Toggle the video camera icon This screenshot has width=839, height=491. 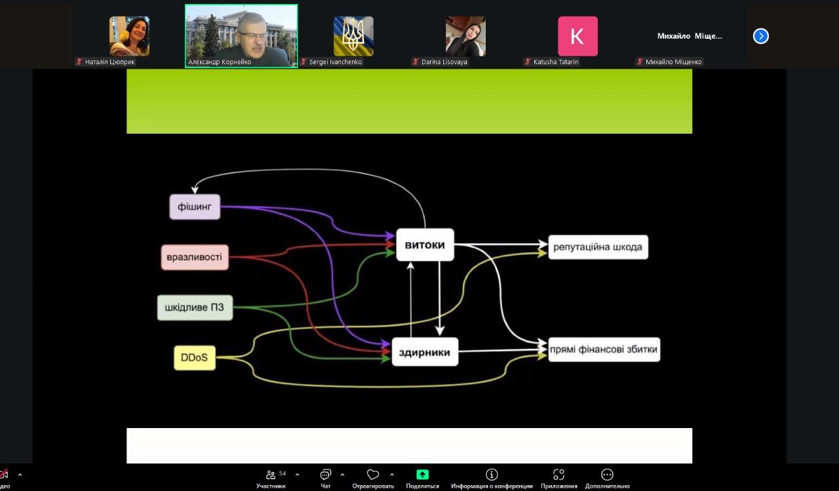click(4, 475)
